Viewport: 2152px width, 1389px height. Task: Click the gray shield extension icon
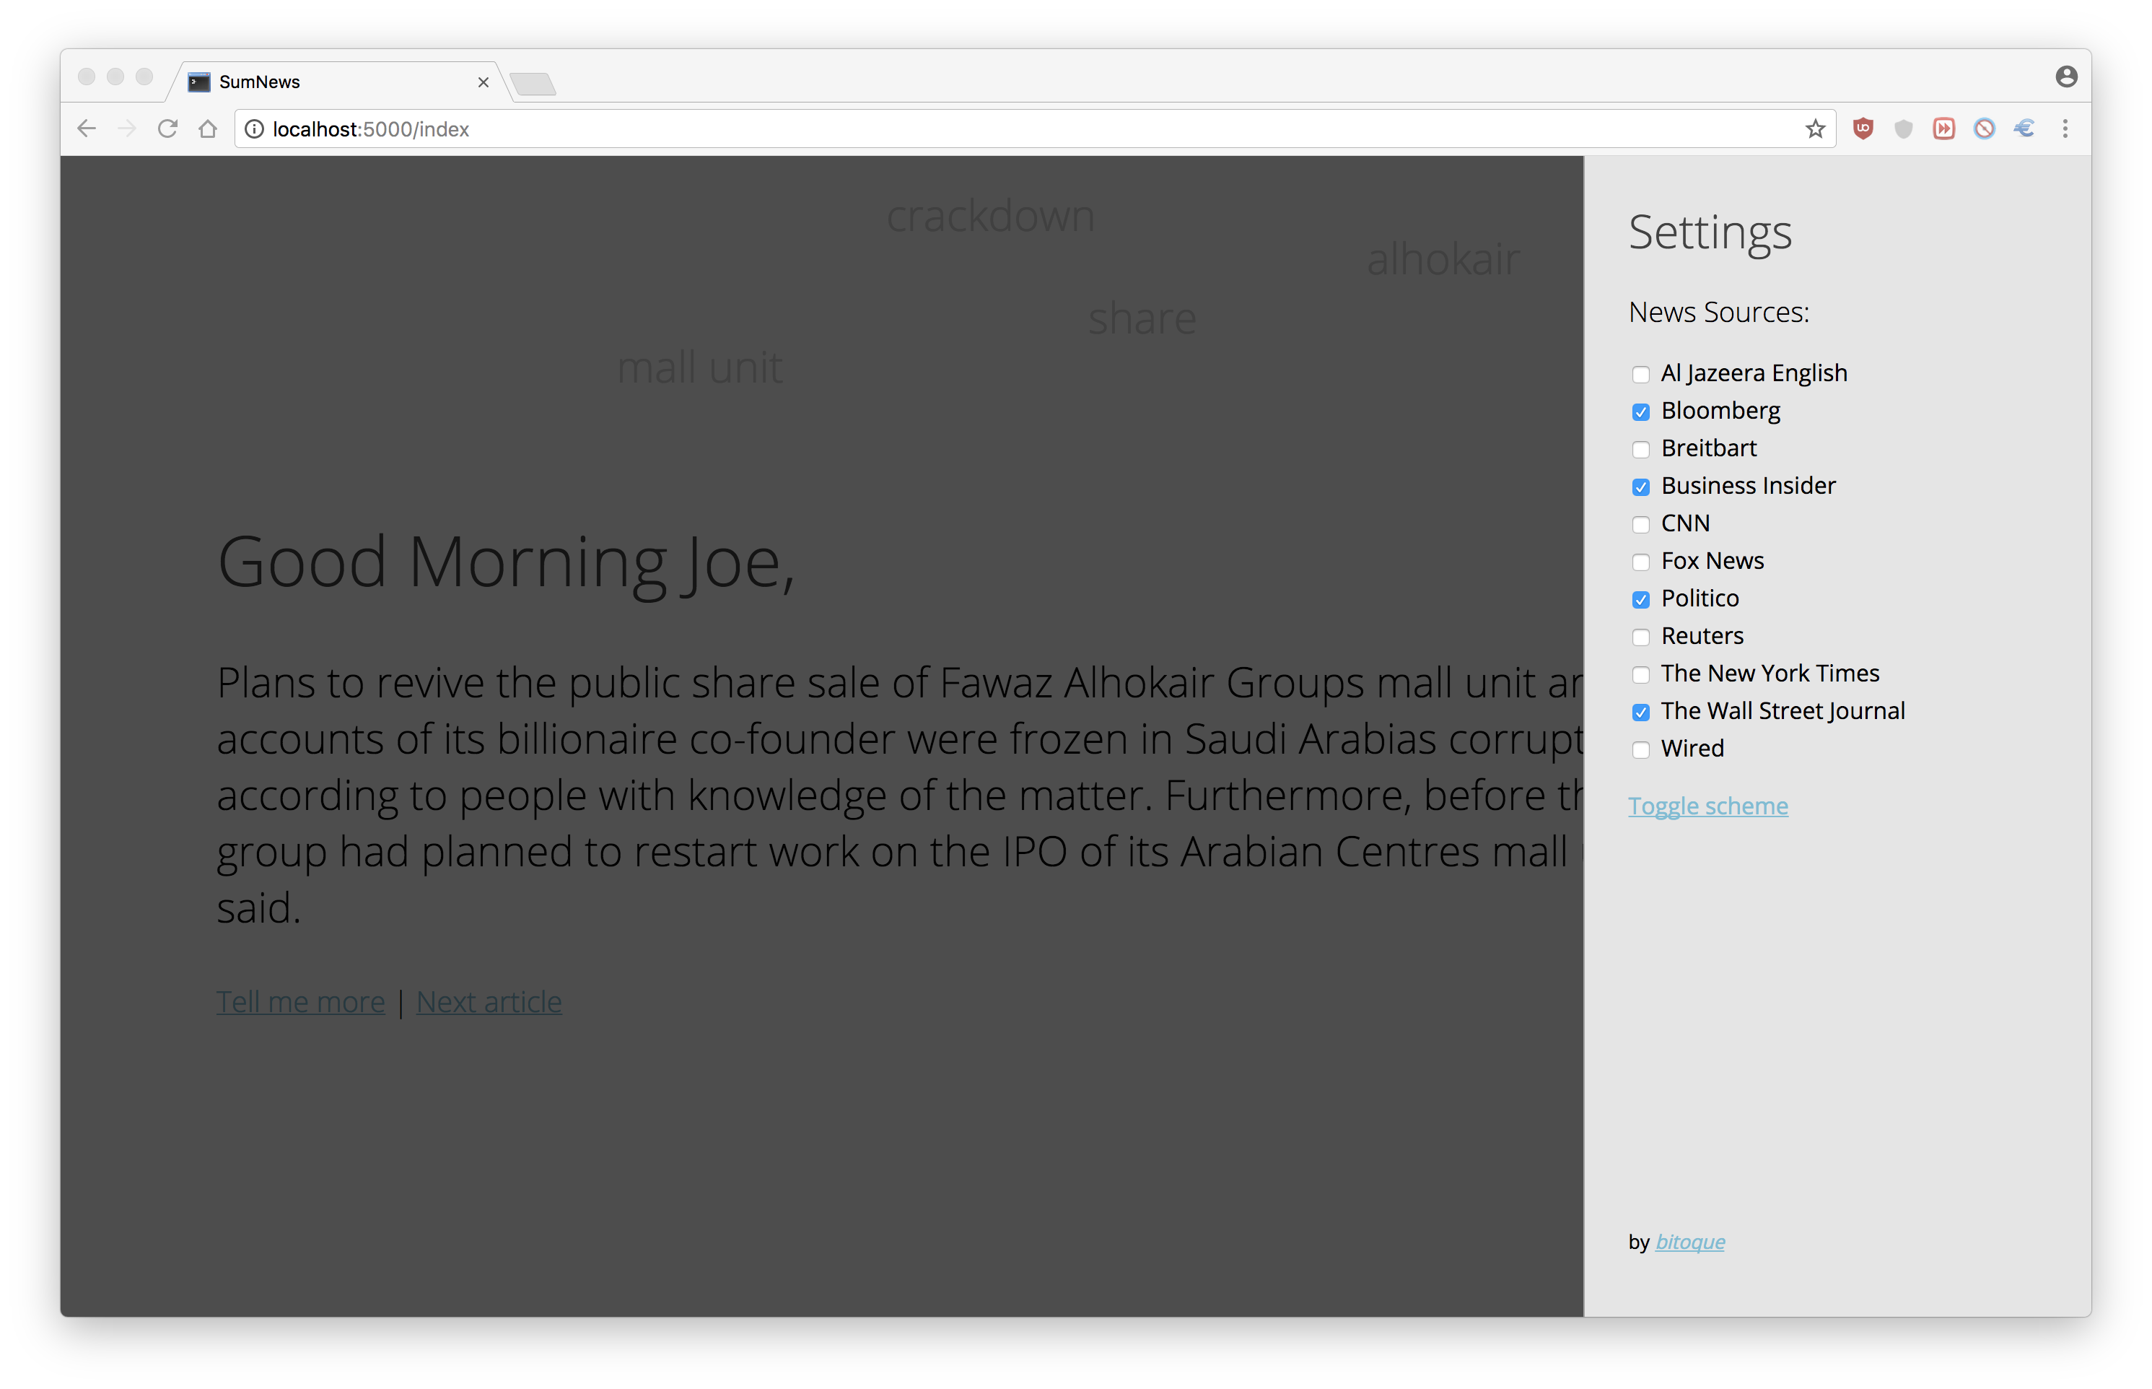1903,129
